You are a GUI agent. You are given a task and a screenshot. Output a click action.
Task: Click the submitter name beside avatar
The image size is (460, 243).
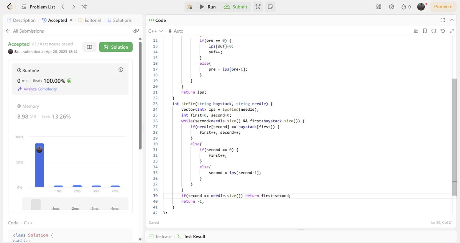(x=18, y=52)
